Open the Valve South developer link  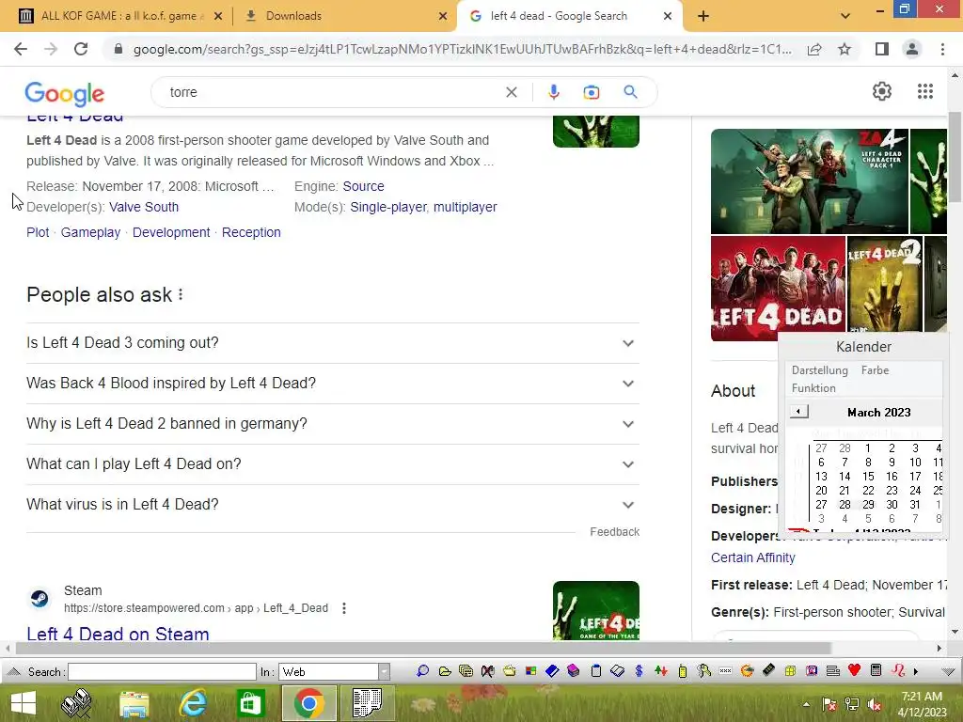pos(144,207)
